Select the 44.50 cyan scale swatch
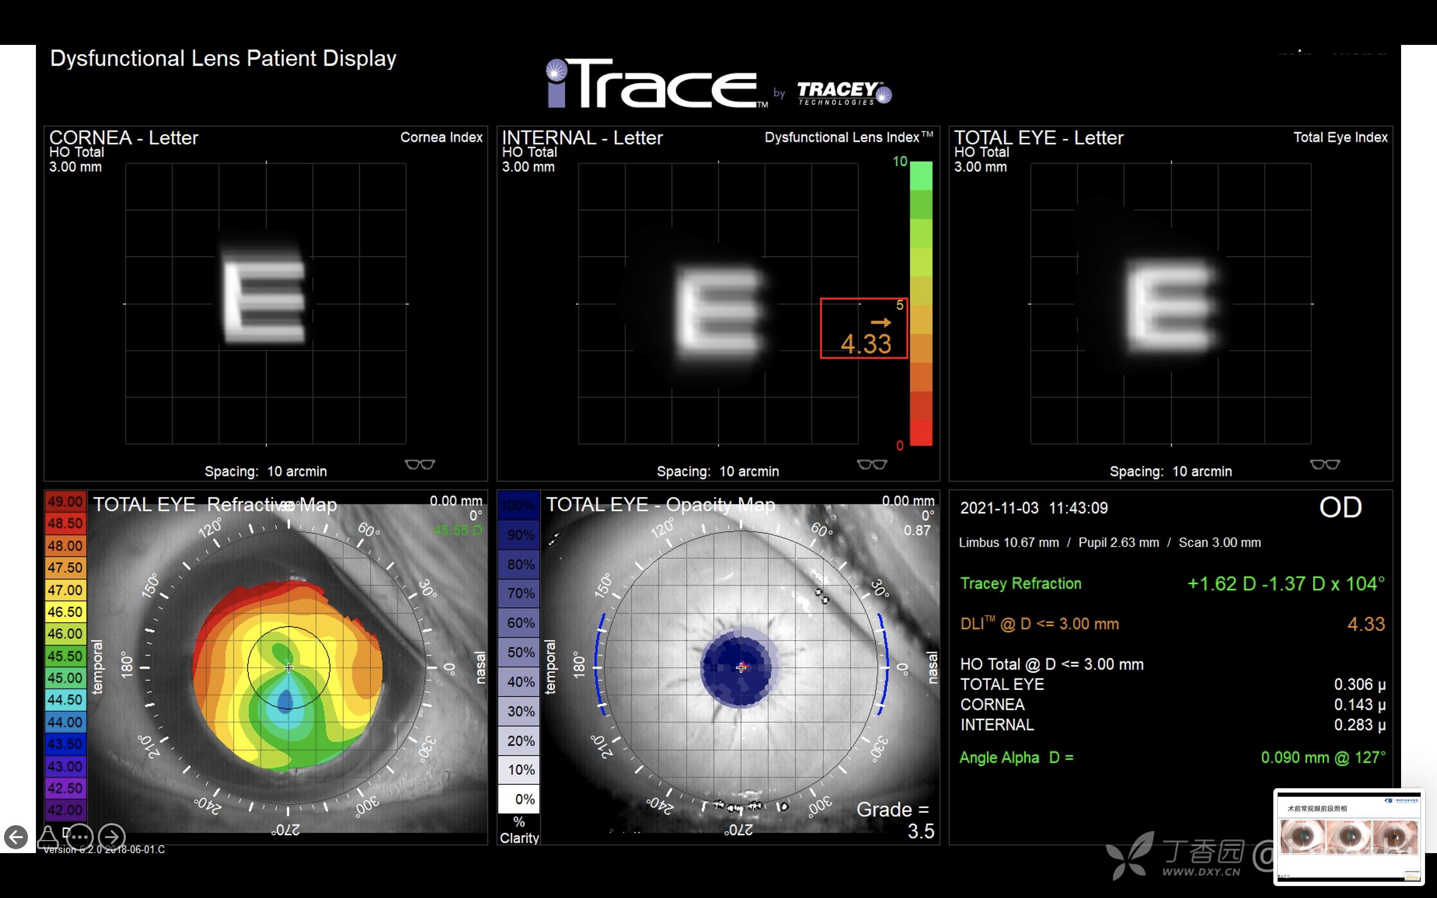The width and height of the screenshot is (1437, 898). pyautogui.click(x=65, y=700)
